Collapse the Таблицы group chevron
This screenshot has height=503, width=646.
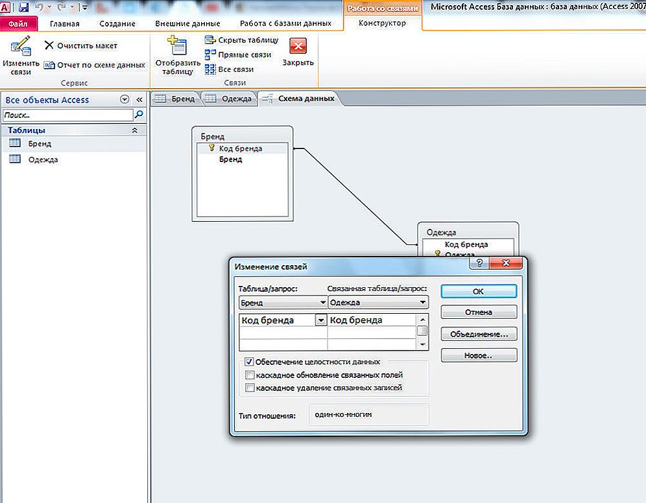click(134, 130)
